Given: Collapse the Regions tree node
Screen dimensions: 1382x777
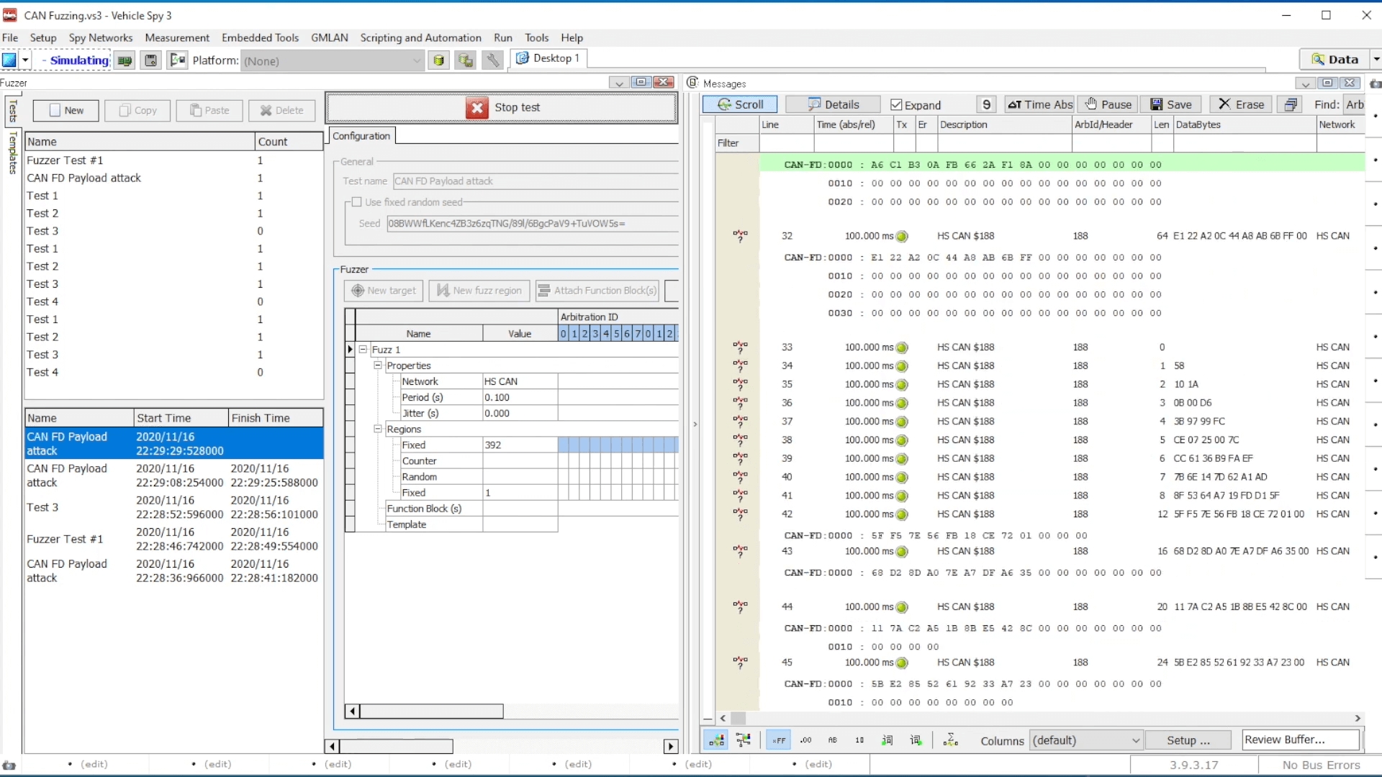Looking at the screenshot, I should [378, 429].
